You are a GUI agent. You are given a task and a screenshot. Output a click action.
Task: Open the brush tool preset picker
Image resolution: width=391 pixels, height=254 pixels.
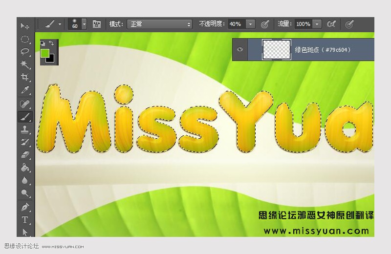click(x=53, y=24)
